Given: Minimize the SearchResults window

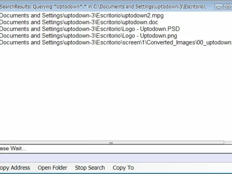Looking at the screenshot, I should tap(219, 7).
